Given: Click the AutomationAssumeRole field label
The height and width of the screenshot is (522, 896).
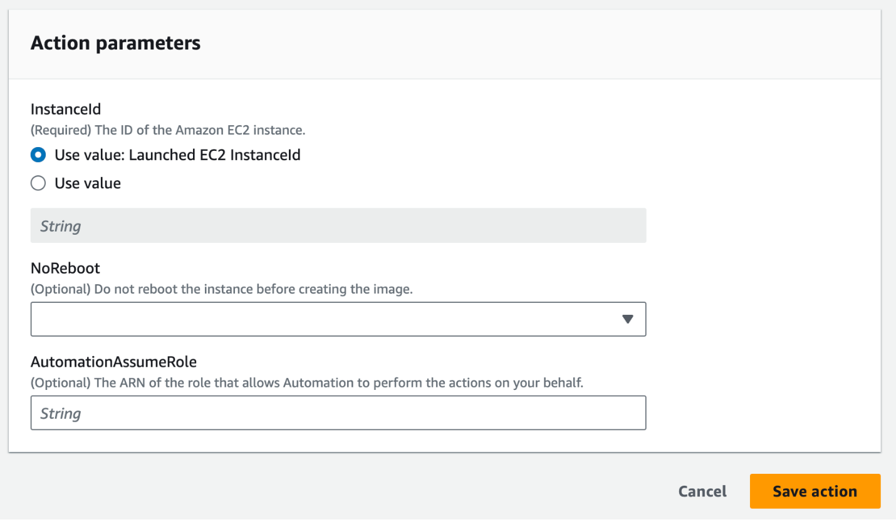Looking at the screenshot, I should pyautogui.click(x=113, y=361).
